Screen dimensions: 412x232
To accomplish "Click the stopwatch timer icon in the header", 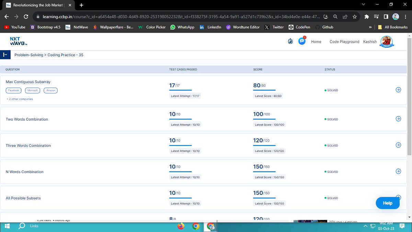I will pyautogui.click(x=290, y=41).
